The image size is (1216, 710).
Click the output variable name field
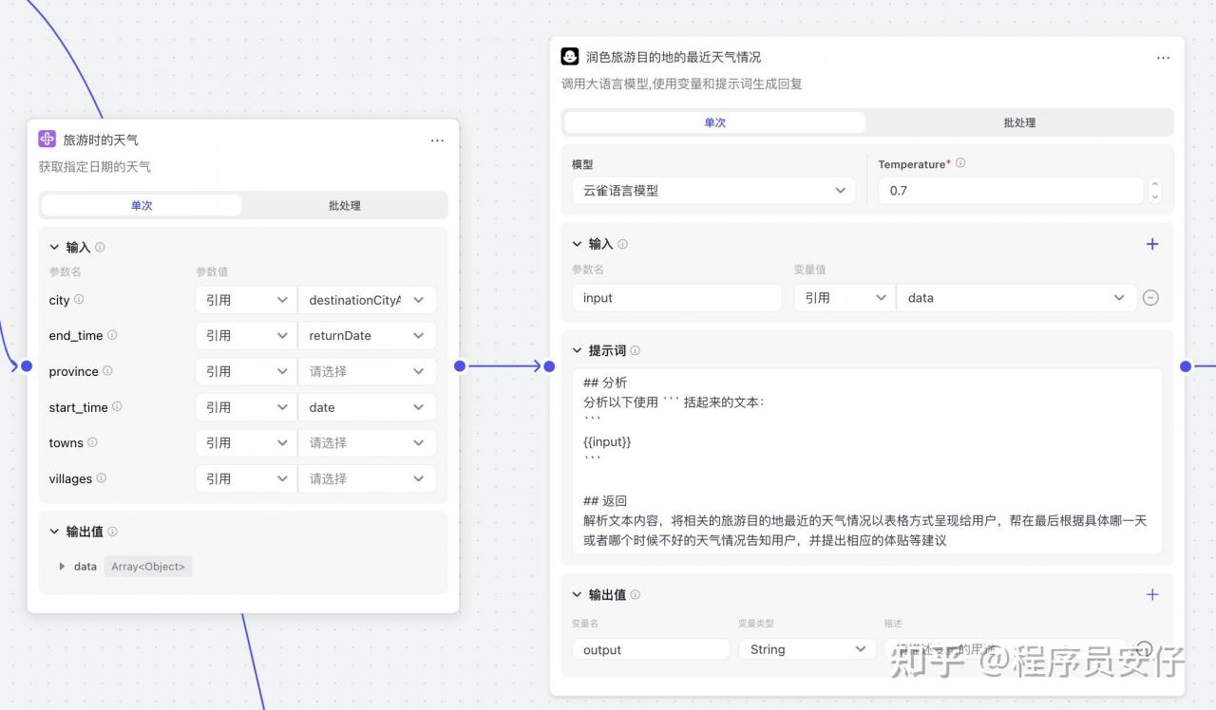pos(651,649)
